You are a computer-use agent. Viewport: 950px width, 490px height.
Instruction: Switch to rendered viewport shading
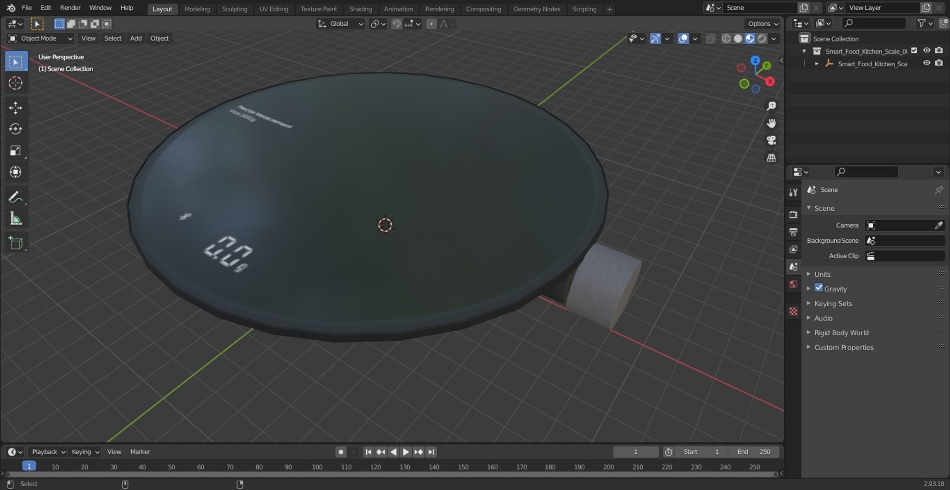coord(762,39)
